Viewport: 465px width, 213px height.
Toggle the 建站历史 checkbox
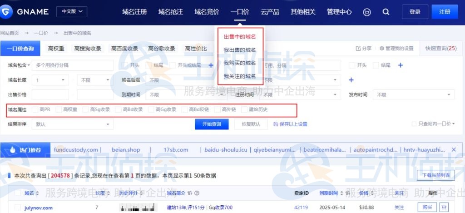coord(244,109)
